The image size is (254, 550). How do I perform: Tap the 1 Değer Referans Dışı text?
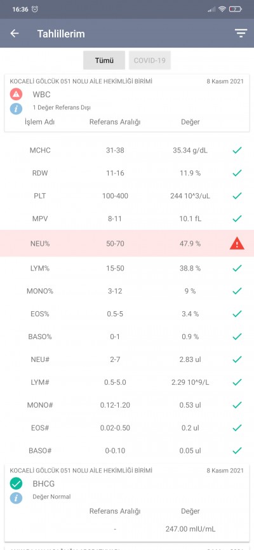click(x=62, y=108)
